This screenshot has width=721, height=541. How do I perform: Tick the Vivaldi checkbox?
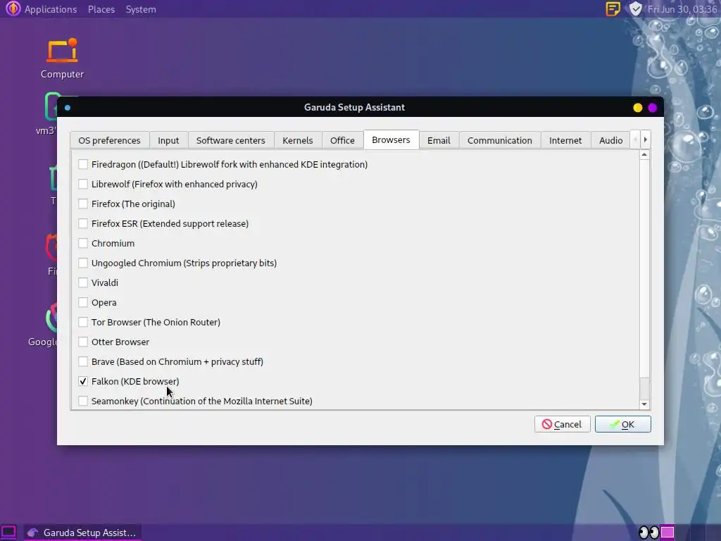coord(83,283)
